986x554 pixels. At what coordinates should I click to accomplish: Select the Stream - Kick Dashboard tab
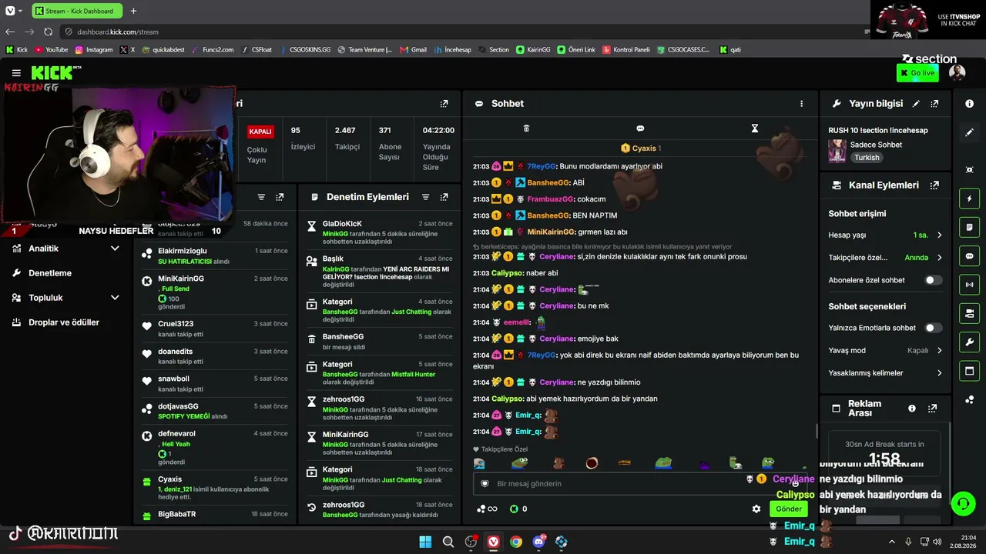[x=78, y=11]
